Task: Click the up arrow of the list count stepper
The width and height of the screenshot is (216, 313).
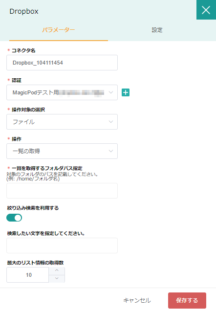Action: coord(57,271)
